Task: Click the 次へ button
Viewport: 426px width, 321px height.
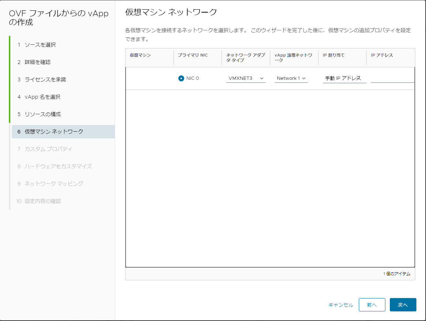Action: [x=403, y=305]
